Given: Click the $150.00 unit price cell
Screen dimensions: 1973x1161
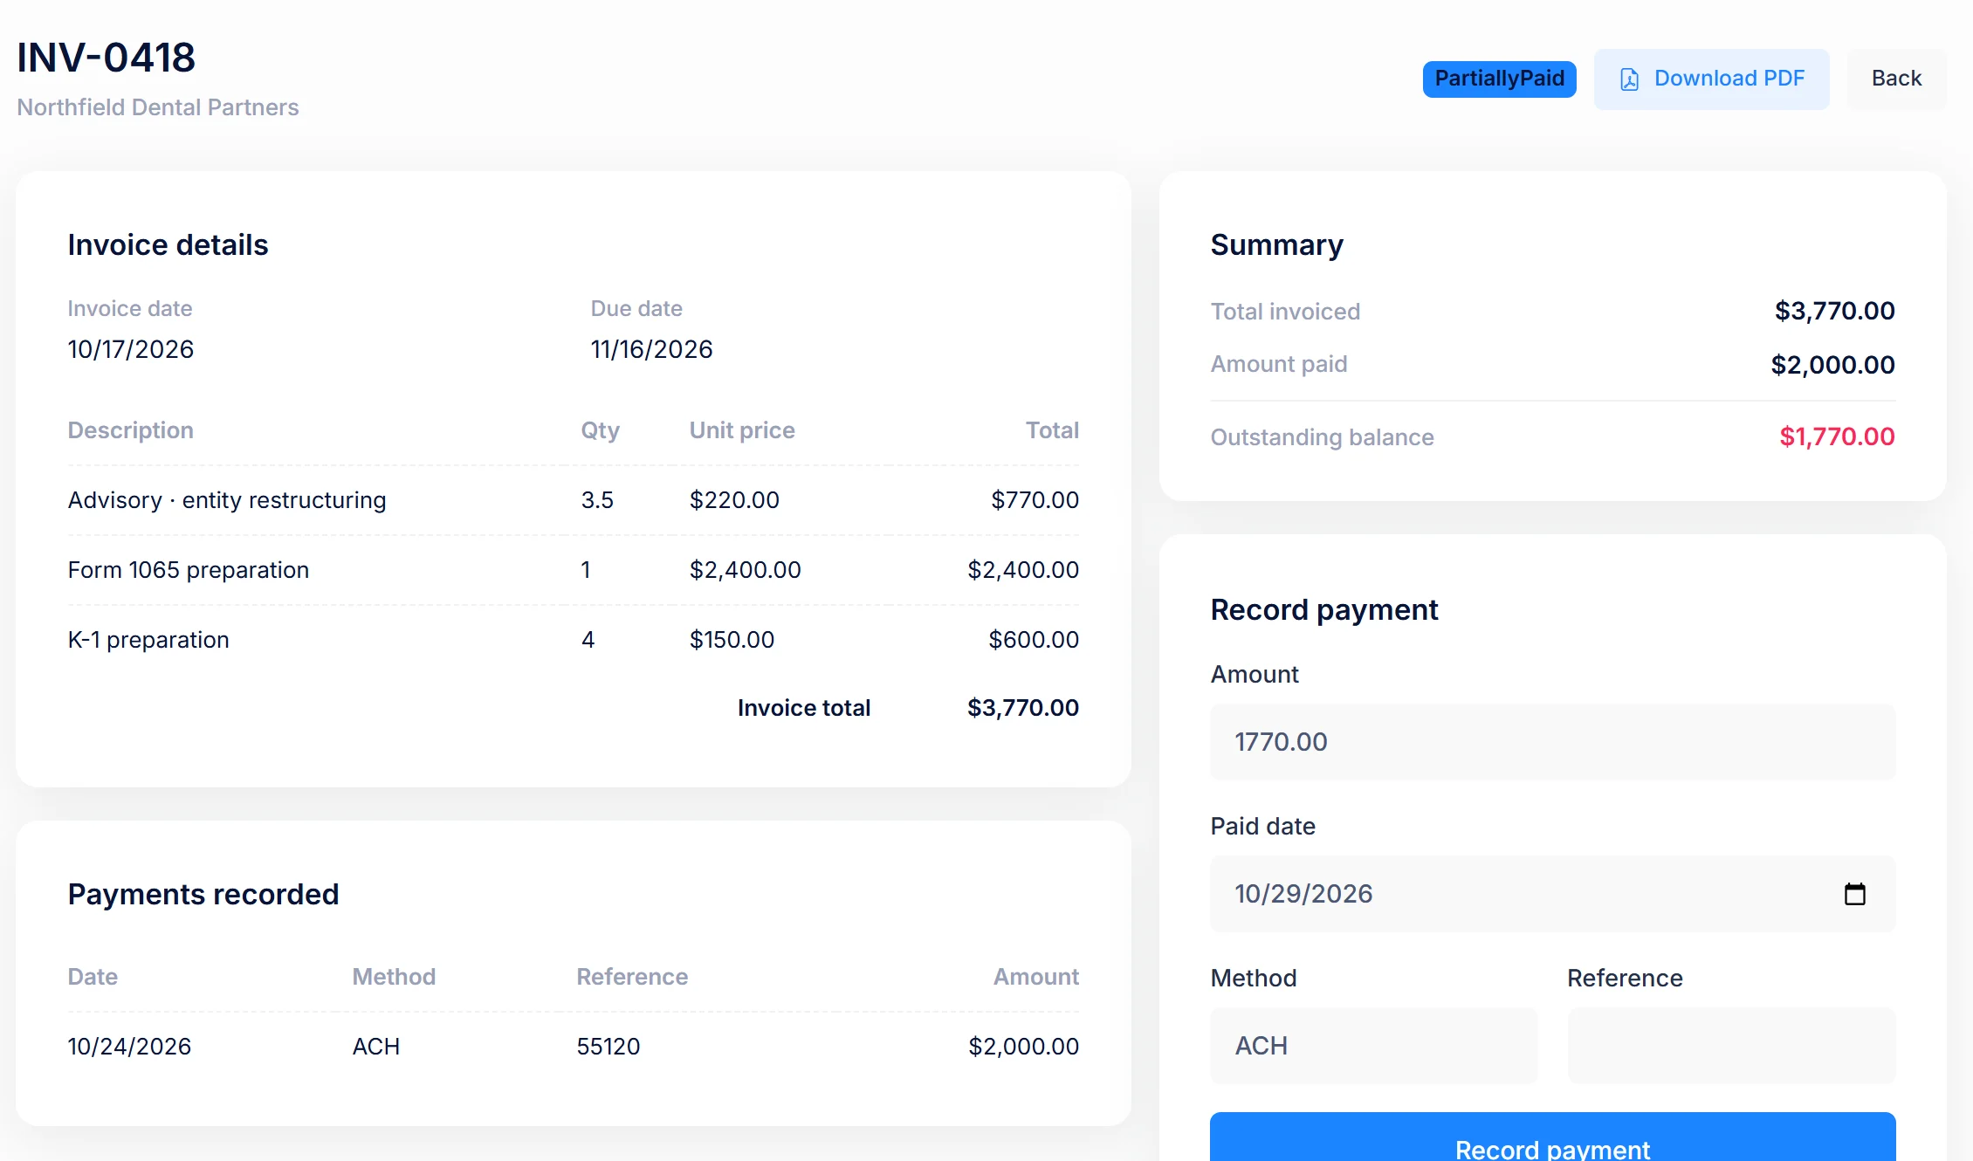Looking at the screenshot, I should (x=732, y=640).
